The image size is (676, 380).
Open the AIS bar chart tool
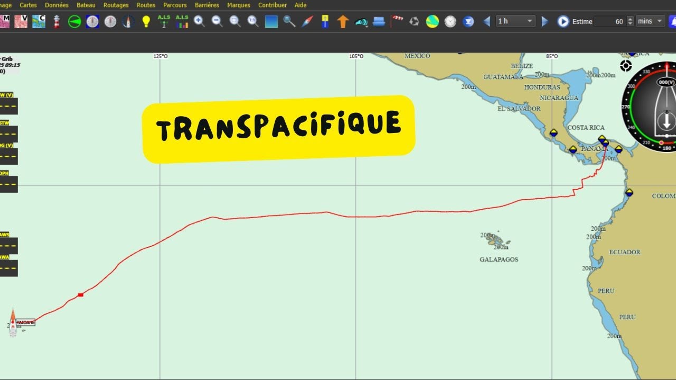click(x=182, y=21)
